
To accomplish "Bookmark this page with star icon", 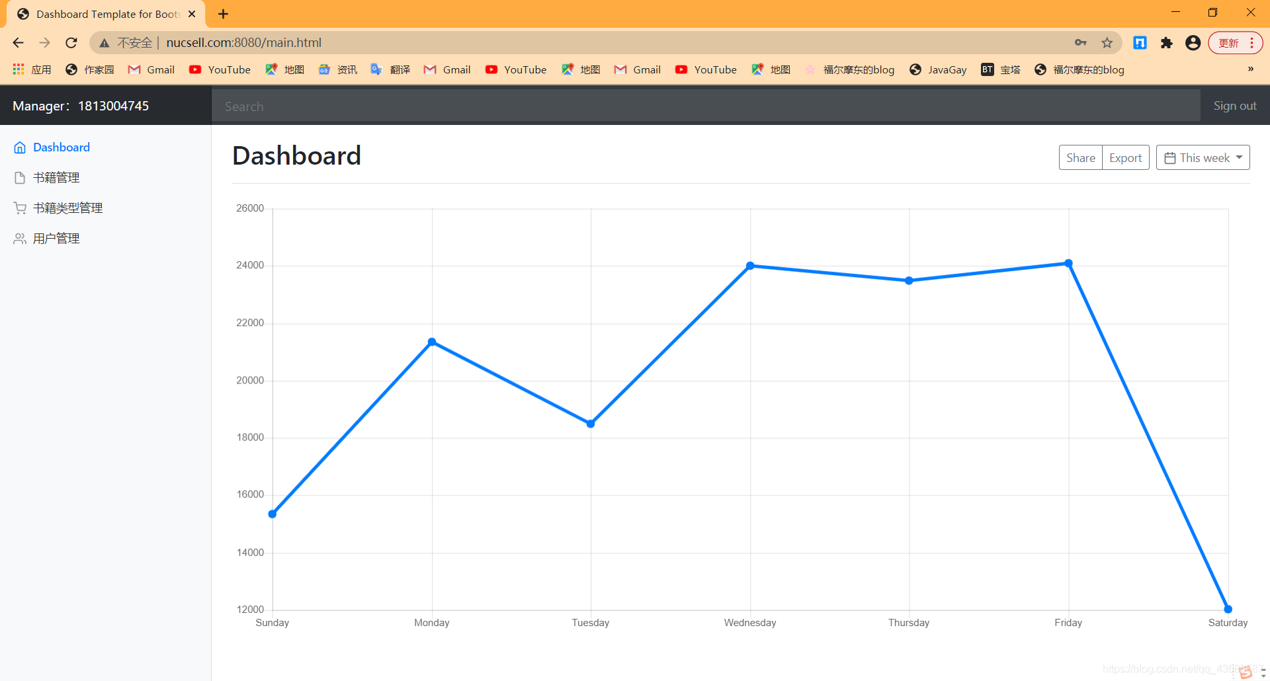I will [1107, 42].
